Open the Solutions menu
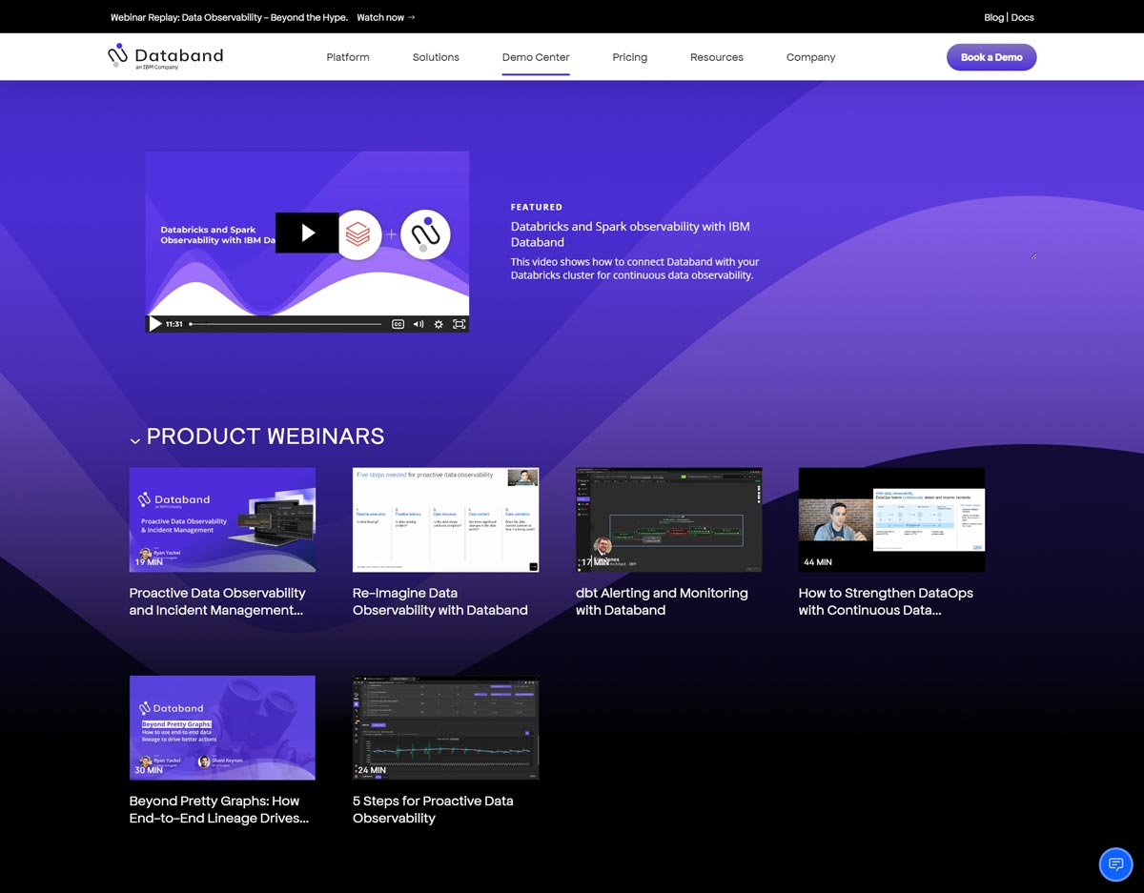This screenshot has height=893, width=1144. [436, 57]
